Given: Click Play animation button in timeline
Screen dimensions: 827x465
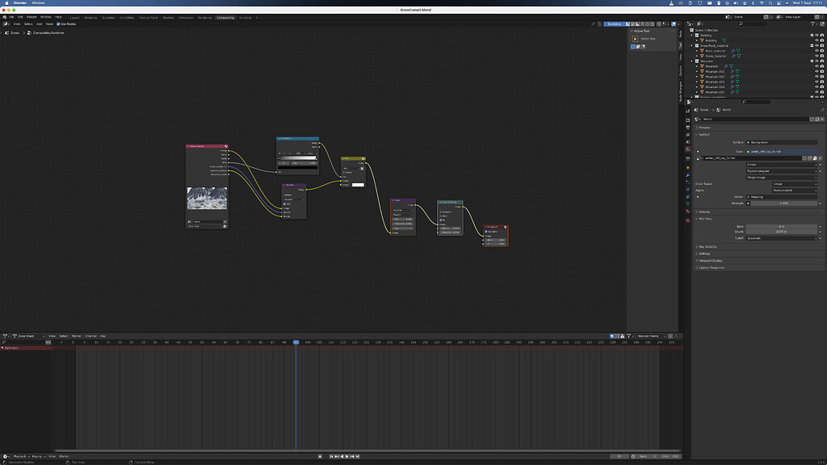Looking at the screenshot, I should pyautogui.click(x=347, y=456).
